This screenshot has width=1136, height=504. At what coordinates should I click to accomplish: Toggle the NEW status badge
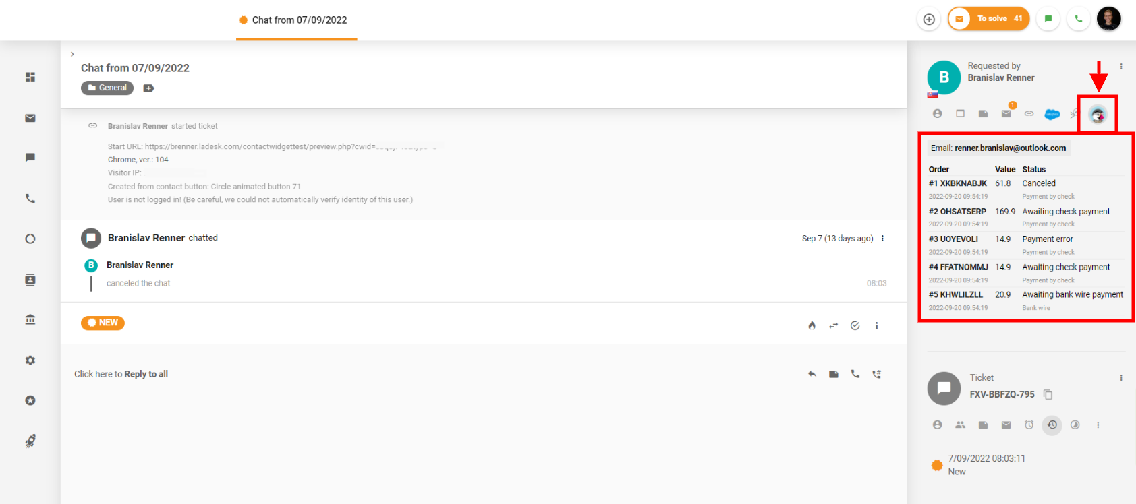tap(103, 323)
